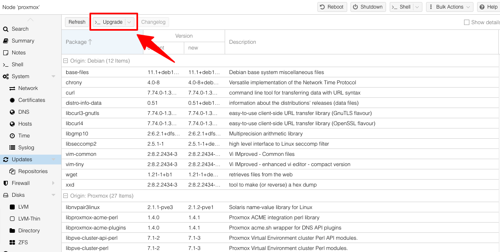The height and width of the screenshot is (252, 500).
Task: Click the Time clock icon
Action: (x=12, y=136)
